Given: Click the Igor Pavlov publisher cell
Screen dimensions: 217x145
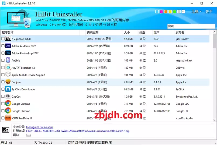Looking at the screenshot, I should tap(182, 39).
